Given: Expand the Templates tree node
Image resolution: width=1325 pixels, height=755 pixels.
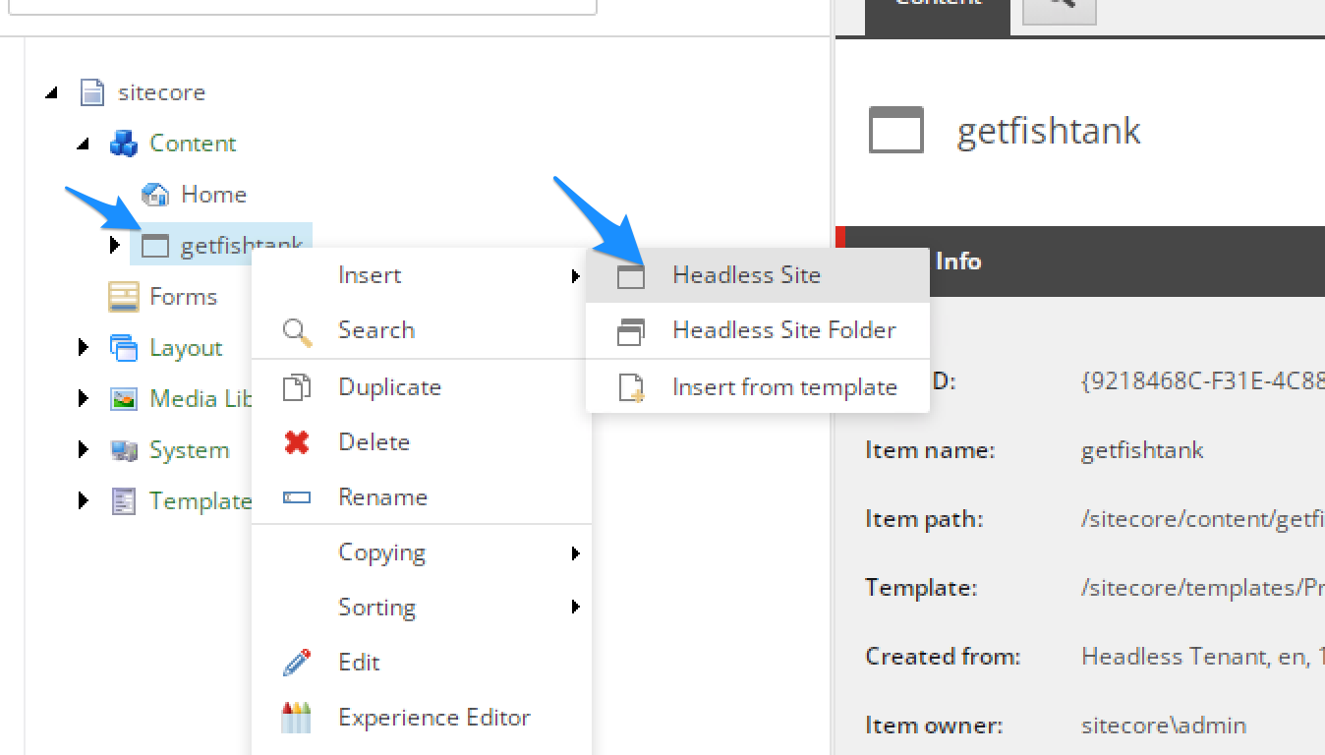Looking at the screenshot, I should 84,501.
